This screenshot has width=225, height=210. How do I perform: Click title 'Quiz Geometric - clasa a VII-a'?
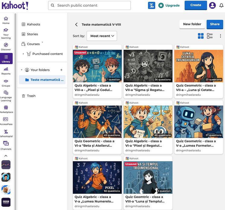196,88
